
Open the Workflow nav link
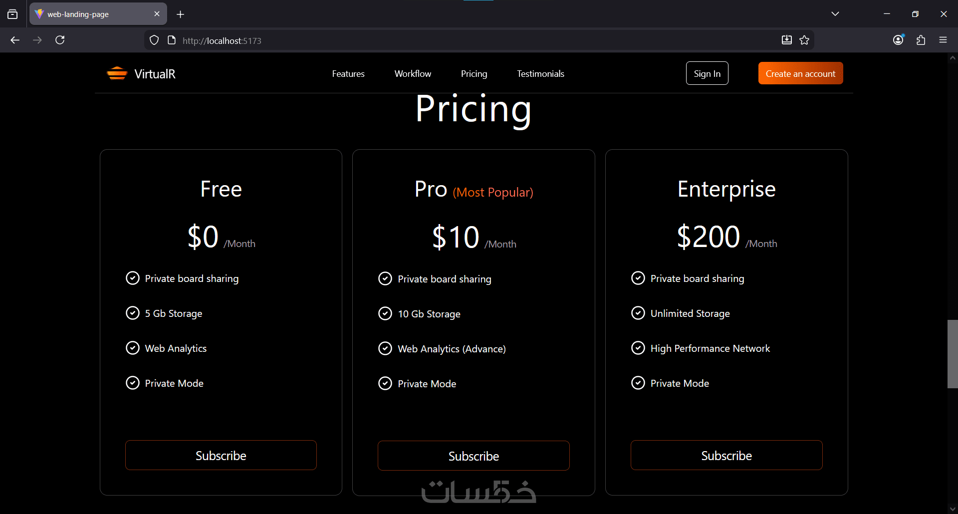pos(413,74)
